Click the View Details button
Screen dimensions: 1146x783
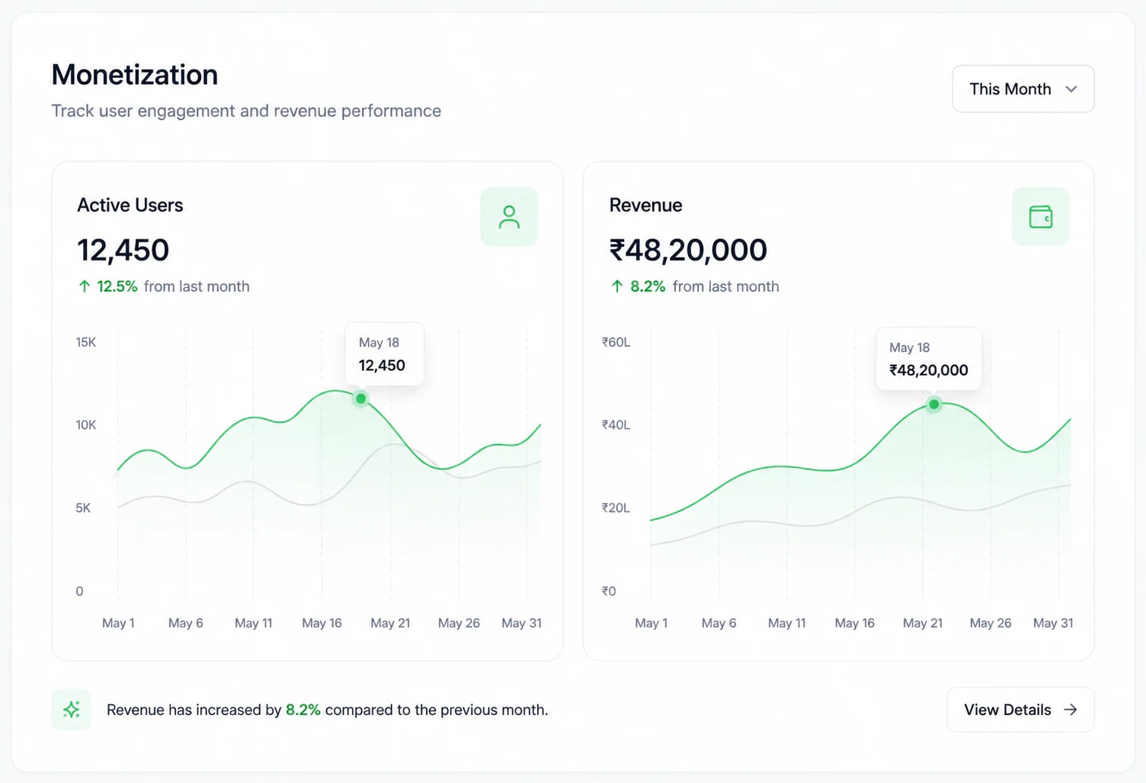pyautogui.click(x=1020, y=710)
